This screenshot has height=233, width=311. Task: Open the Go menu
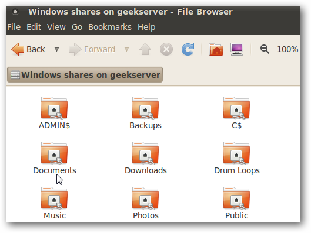77,27
